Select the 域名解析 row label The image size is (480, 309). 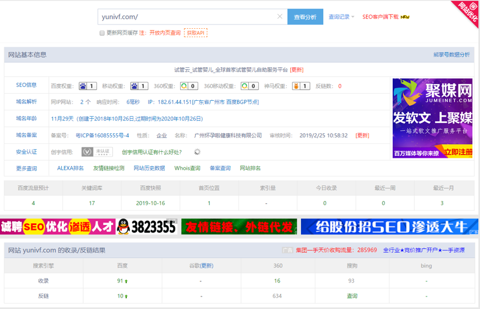click(26, 102)
